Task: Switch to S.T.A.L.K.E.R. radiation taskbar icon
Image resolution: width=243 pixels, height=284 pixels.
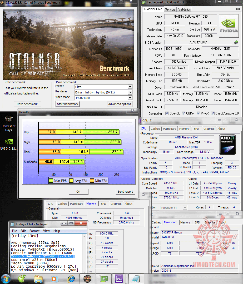Action: pos(87,279)
